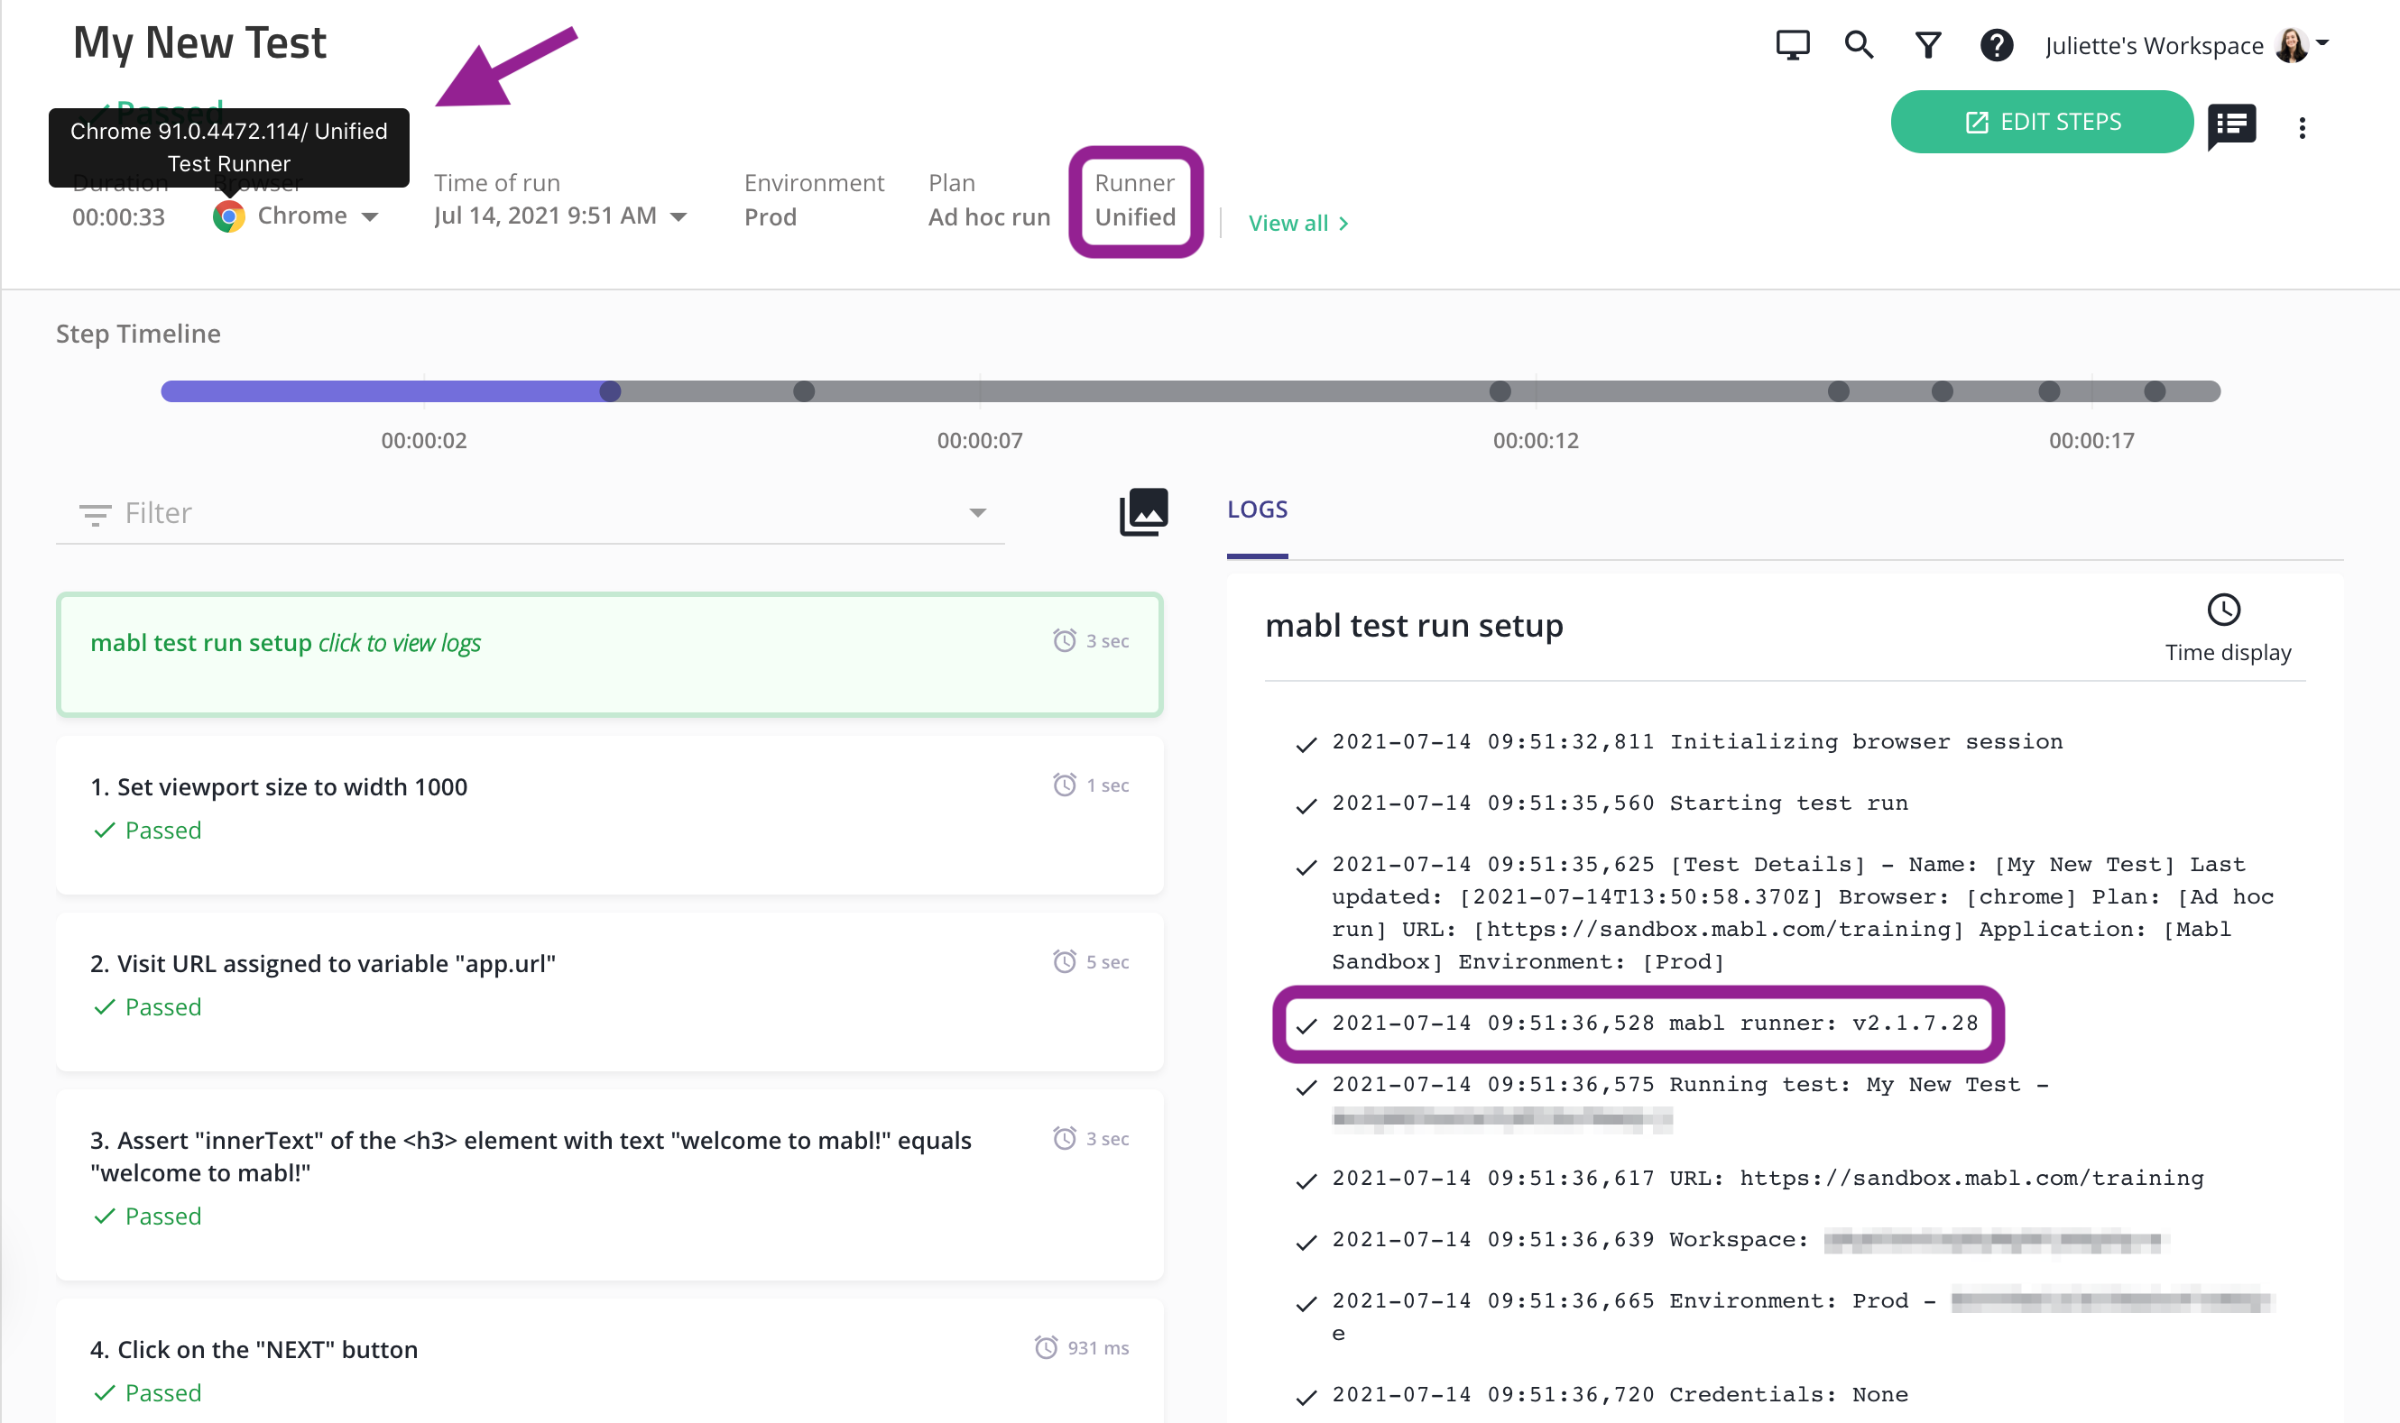
Task: Switch to the LOGS tab
Action: (x=1257, y=510)
